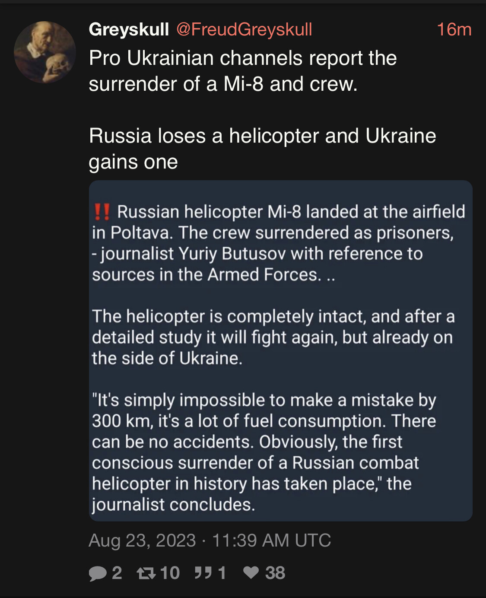Screen dimensions: 486x598
Task: Select the likes count number 38
Action: coord(275,573)
